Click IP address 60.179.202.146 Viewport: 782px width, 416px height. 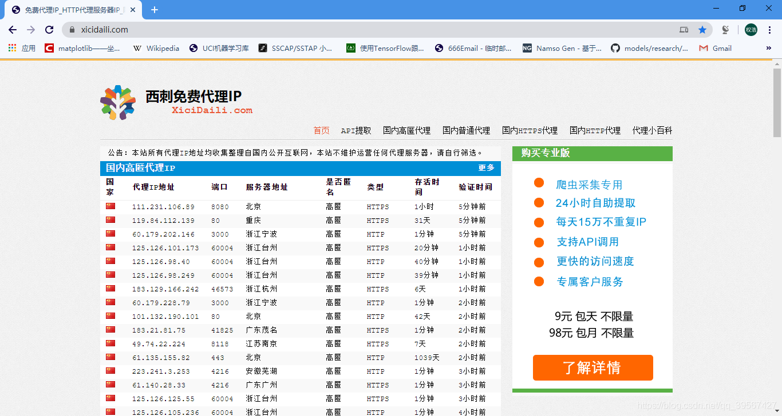click(163, 234)
